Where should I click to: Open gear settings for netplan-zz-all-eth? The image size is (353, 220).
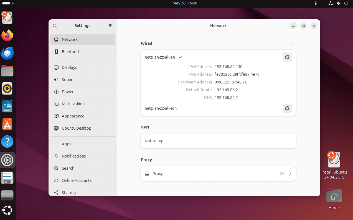pos(287,108)
